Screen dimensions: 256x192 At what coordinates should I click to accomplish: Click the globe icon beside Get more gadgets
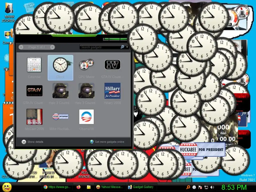[x=92, y=141]
